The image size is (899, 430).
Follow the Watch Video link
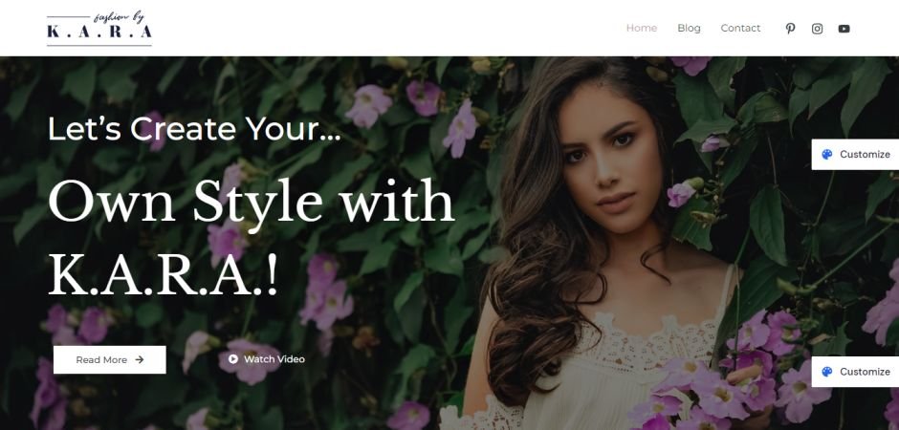pos(267,359)
